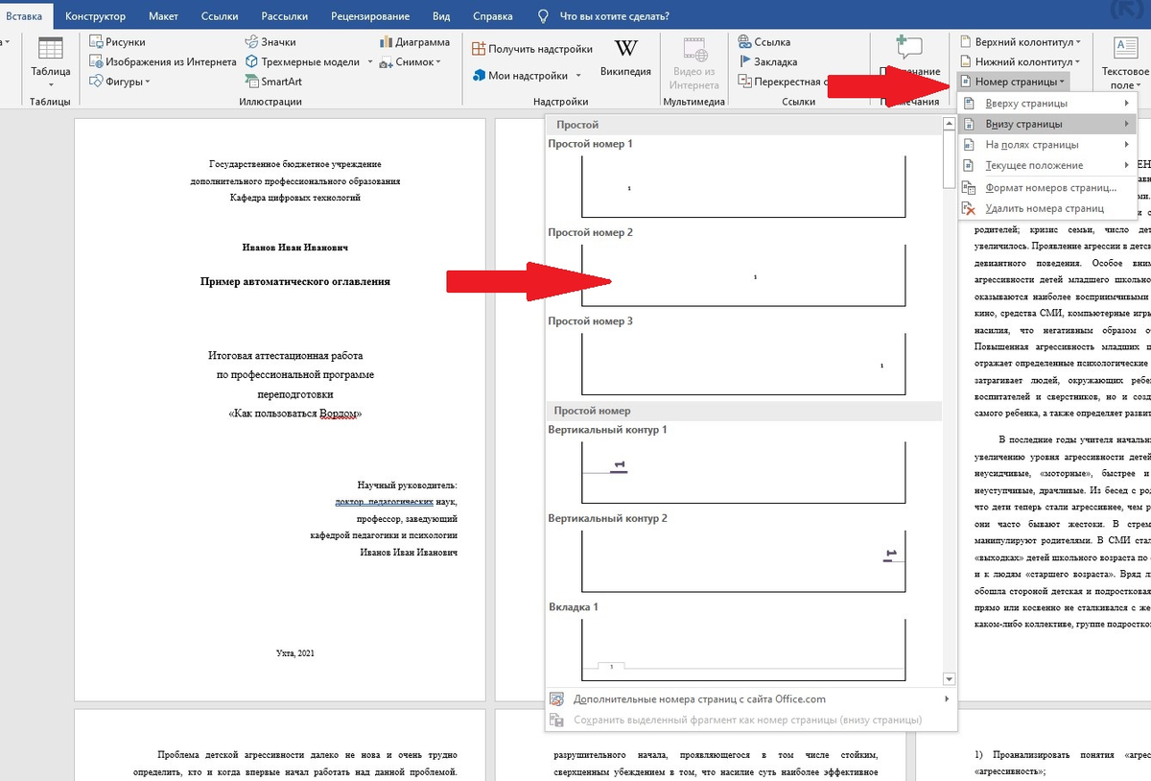Open the Макет ribbon tab
The height and width of the screenshot is (781, 1151).
pyautogui.click(x=163, y=16)
